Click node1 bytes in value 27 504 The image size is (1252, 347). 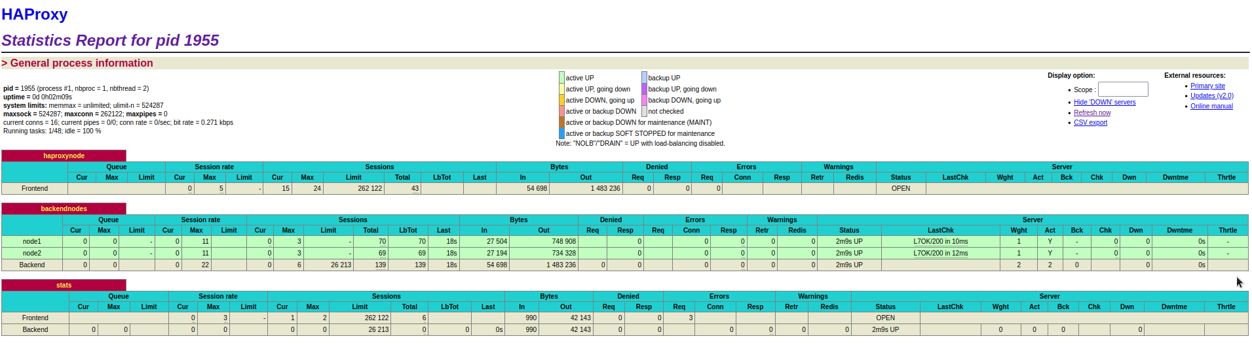pos(497,241)
